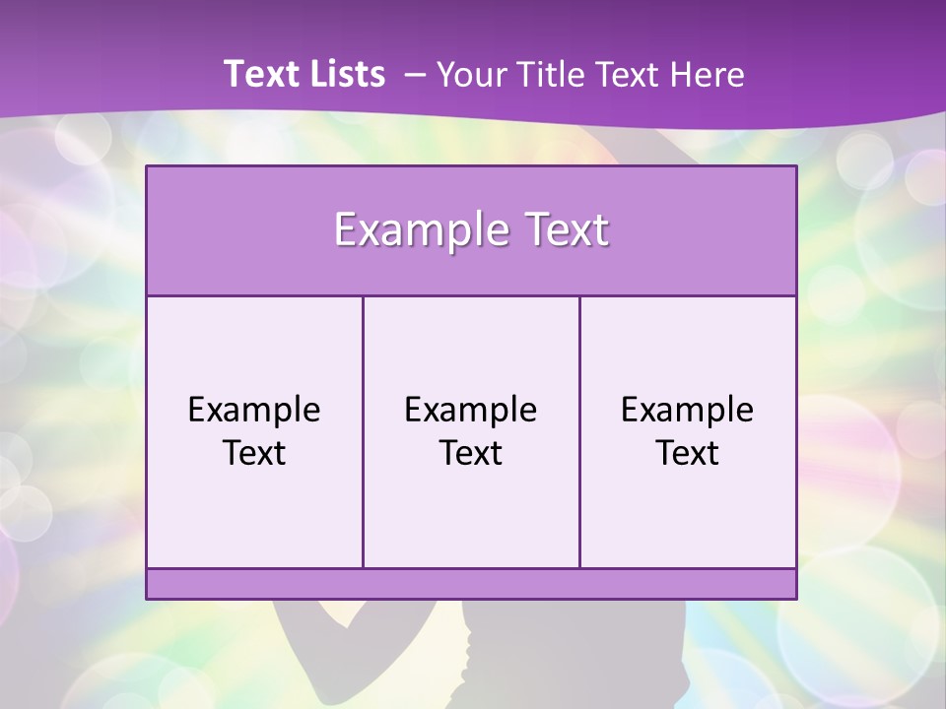
Task: Click the large "Example Text" header text
Action: point(471,230)
